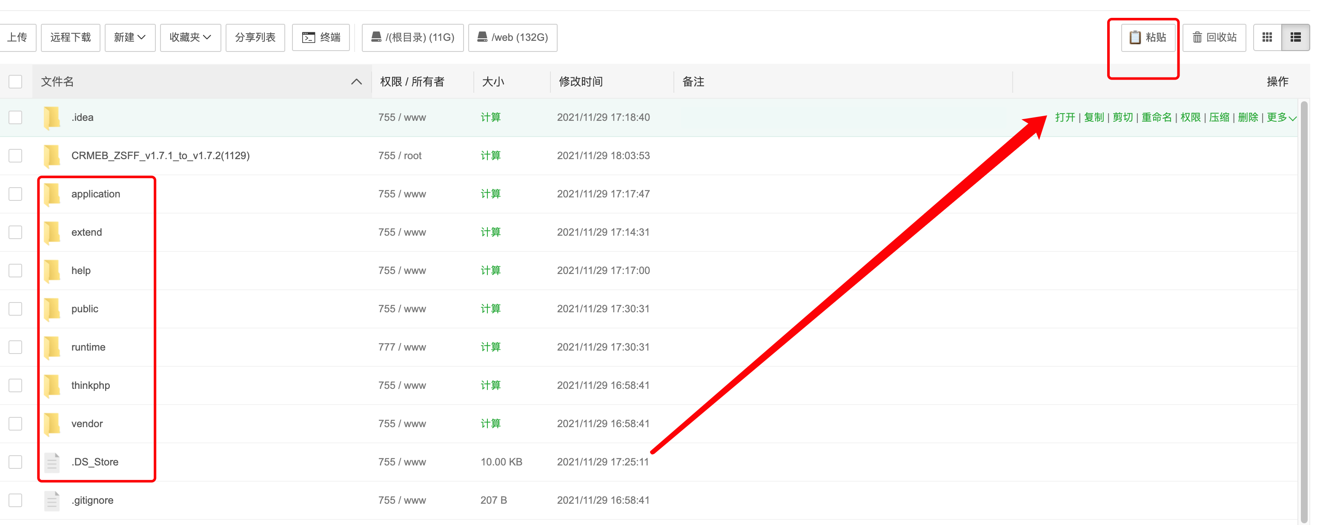Check the help row checkbox

pos(15,271)
